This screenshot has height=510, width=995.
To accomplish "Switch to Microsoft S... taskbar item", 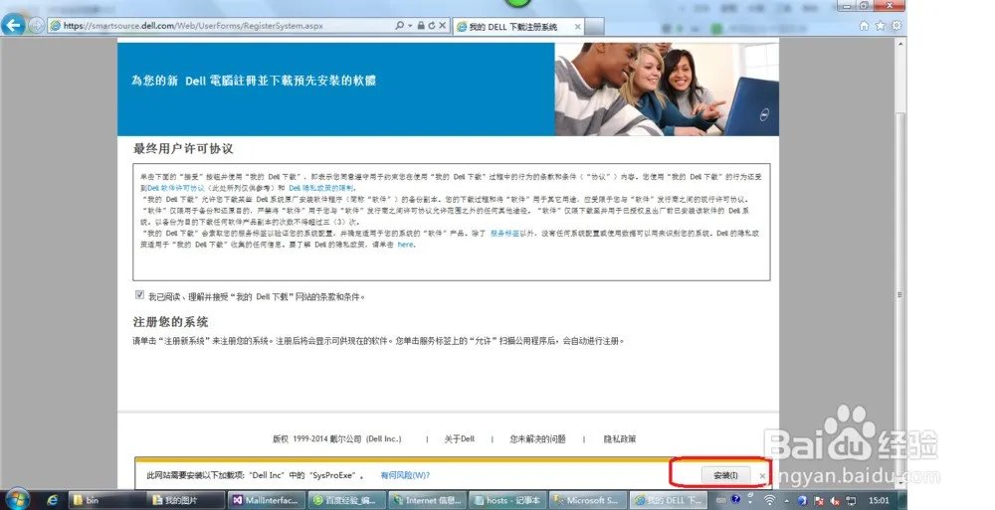I will 588,500.
